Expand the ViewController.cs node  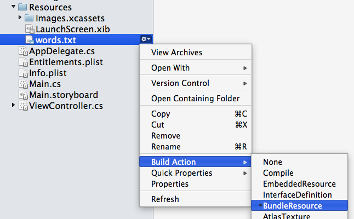tap(13, 105)
